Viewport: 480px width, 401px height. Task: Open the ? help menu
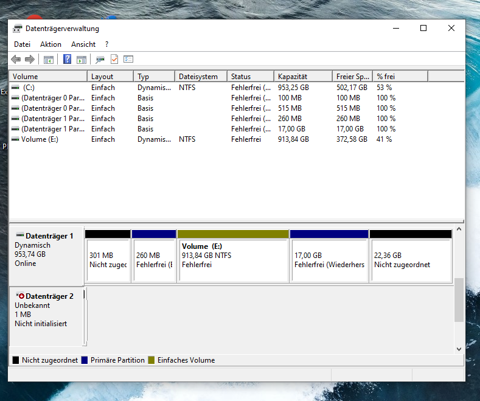point(106,44)
